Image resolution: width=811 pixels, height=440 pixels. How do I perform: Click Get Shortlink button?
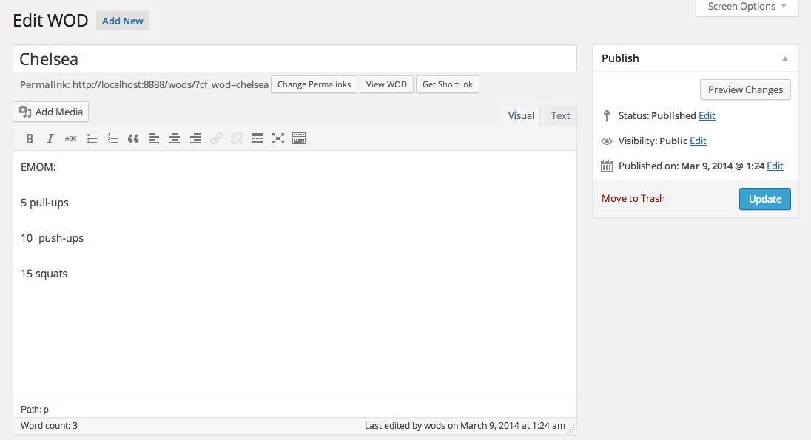[448, 84]
